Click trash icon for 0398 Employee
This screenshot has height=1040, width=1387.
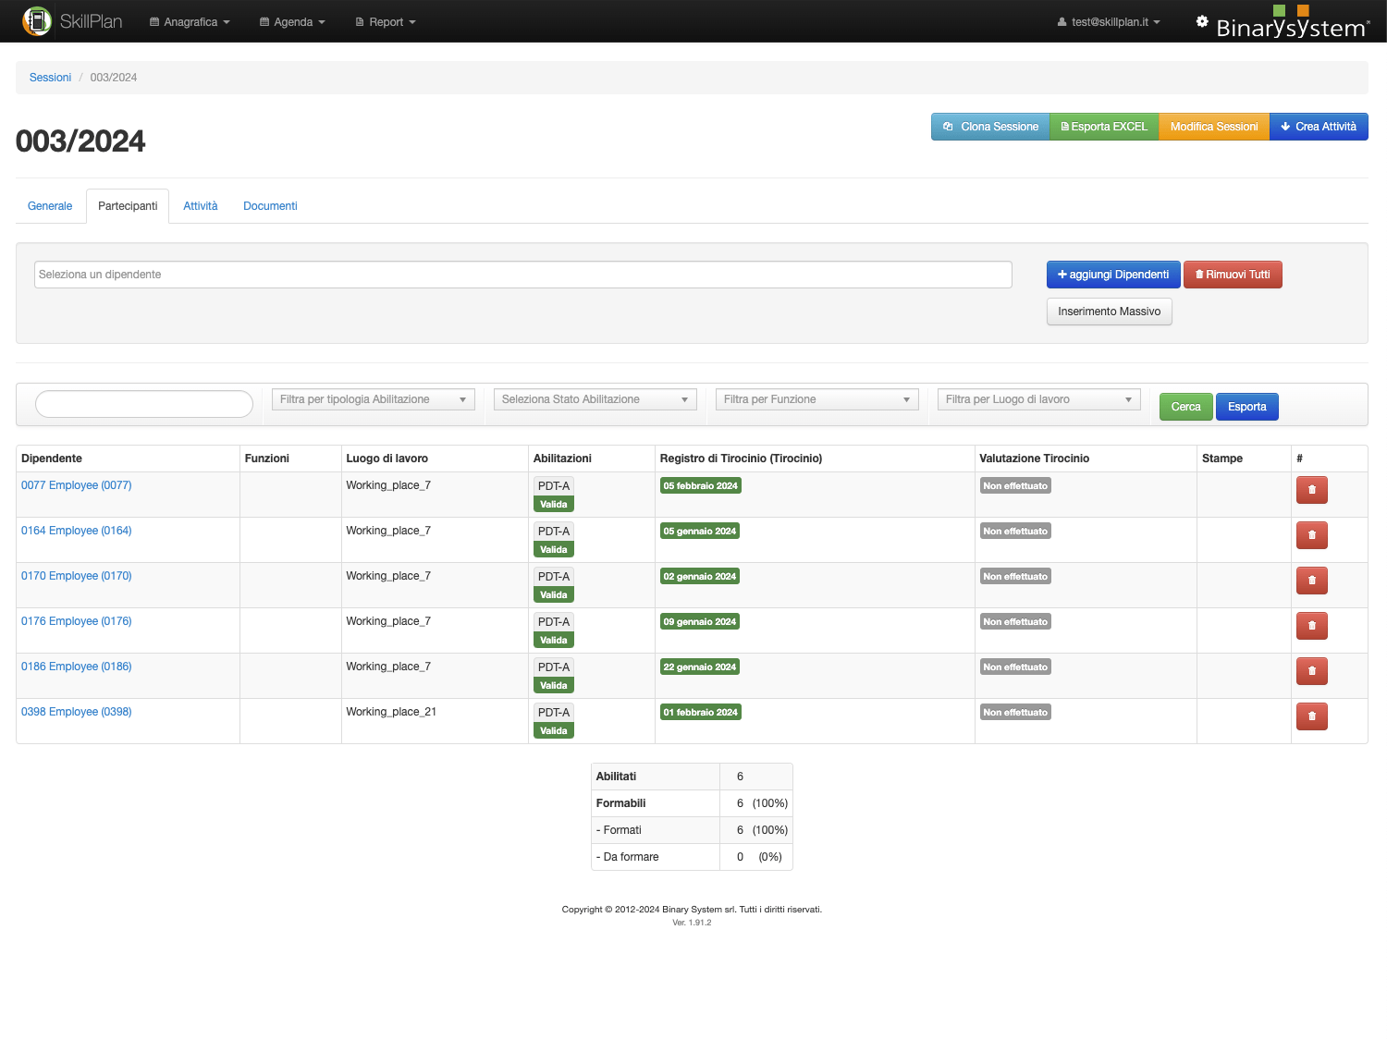pyautogui.click(x=1311, y=716)
